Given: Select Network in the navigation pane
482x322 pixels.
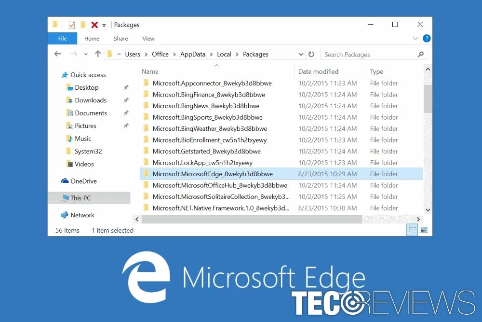Looking at the screenshot, I should click(x=78, y=215).
